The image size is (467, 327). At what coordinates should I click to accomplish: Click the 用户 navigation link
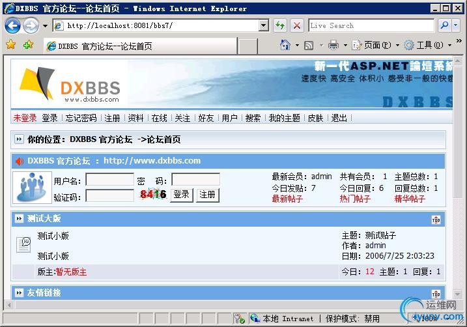coord(229,119)
